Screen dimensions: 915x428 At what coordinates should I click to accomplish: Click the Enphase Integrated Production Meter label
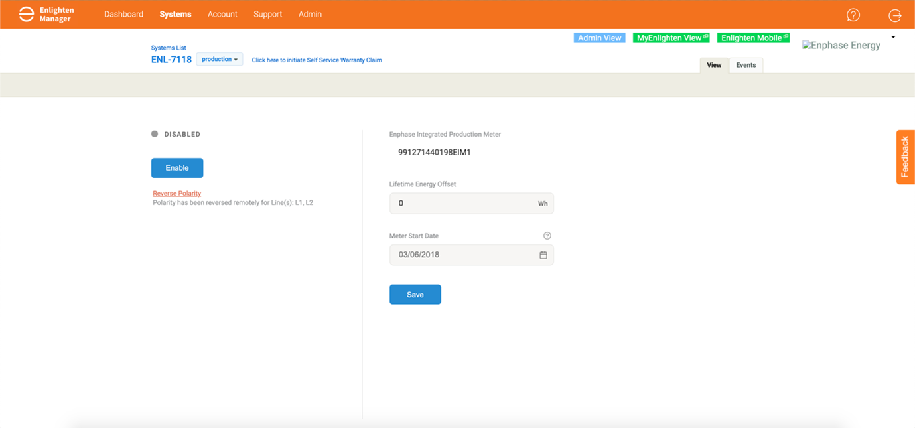[x=445, y=135]
